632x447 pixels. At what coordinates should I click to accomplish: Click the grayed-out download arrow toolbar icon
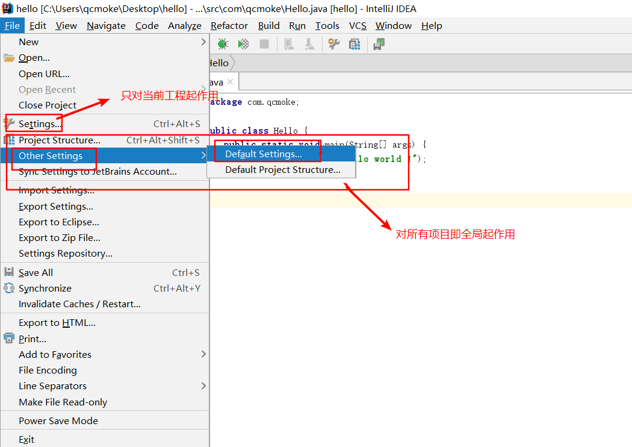point(309,44)
